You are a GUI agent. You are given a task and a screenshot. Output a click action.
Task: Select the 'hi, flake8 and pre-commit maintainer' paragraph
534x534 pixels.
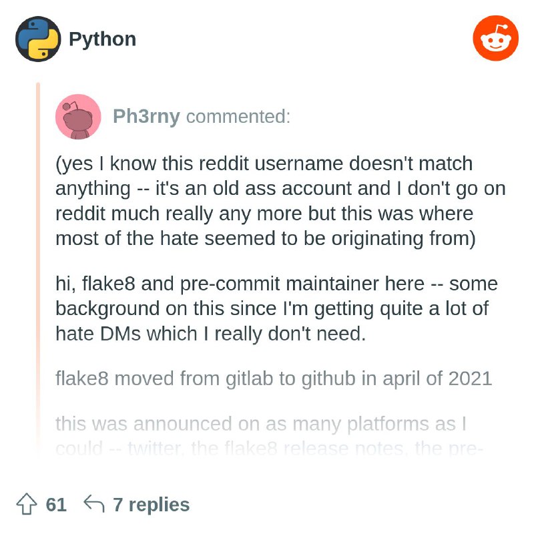coord(276,308)
